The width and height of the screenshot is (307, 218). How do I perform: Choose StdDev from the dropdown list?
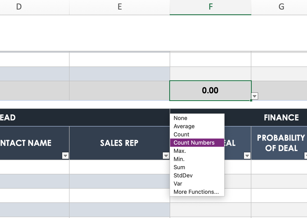pyautogui.click(x=183, y=176)
